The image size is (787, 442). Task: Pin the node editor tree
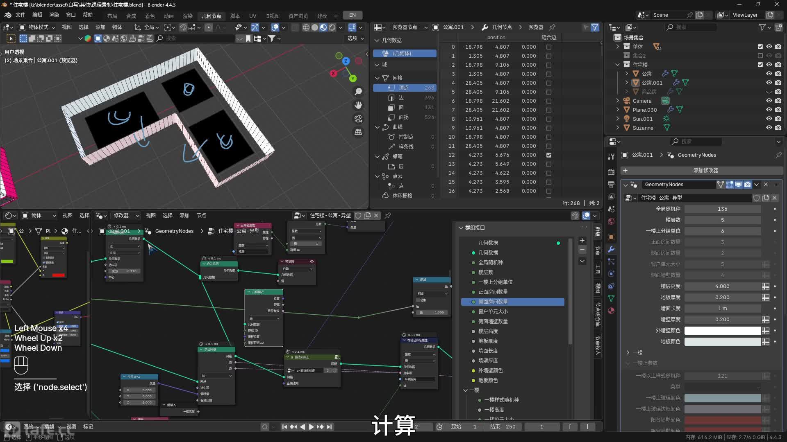[388, 215]
